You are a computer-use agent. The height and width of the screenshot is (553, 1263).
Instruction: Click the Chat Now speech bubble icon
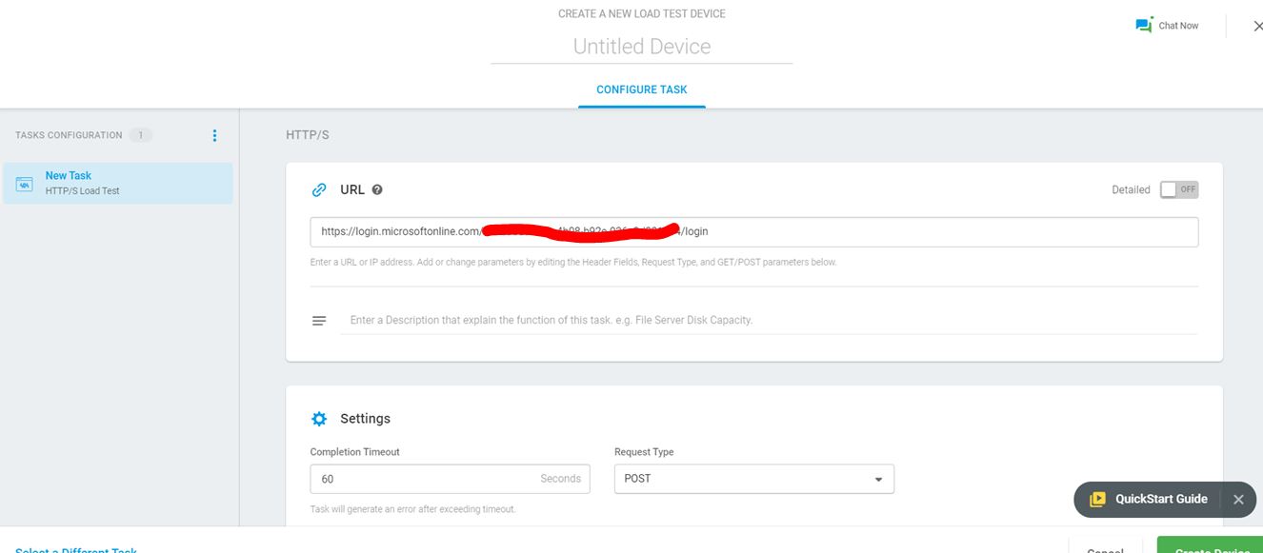coord(1144,24)
